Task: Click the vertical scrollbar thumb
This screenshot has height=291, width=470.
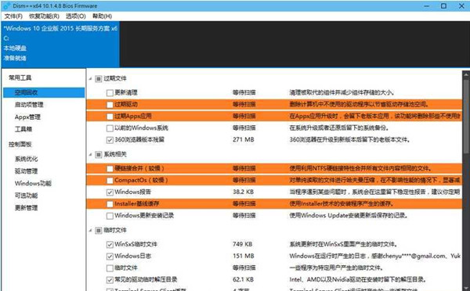Action: click(x=466, y=117)
